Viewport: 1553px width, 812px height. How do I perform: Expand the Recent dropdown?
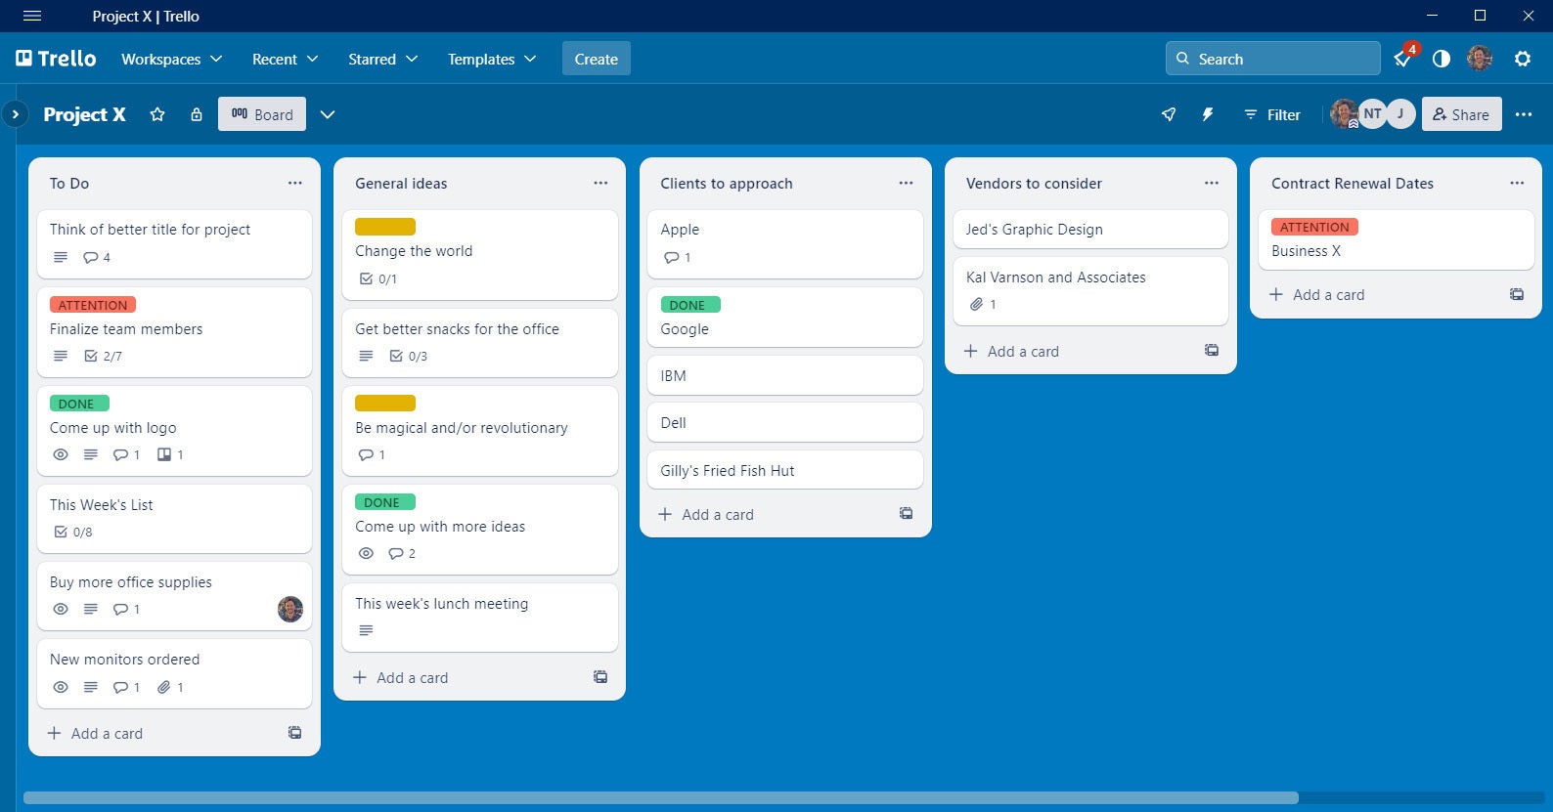[286, 59]
